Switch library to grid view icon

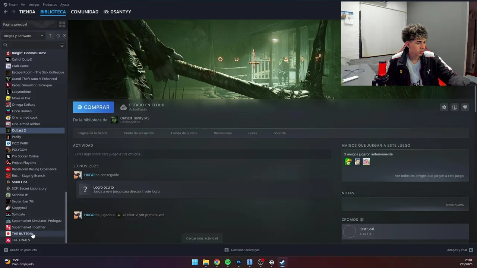pyautogui.click(x=62, y=24)
